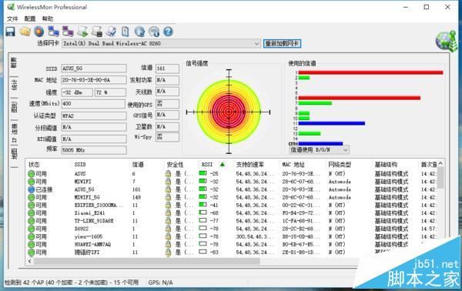Image resolution: width=462 pixels, height=291 pixels.
Task: Open the 文件 menu
Action: pyautogui.click(x=12, y=18)
